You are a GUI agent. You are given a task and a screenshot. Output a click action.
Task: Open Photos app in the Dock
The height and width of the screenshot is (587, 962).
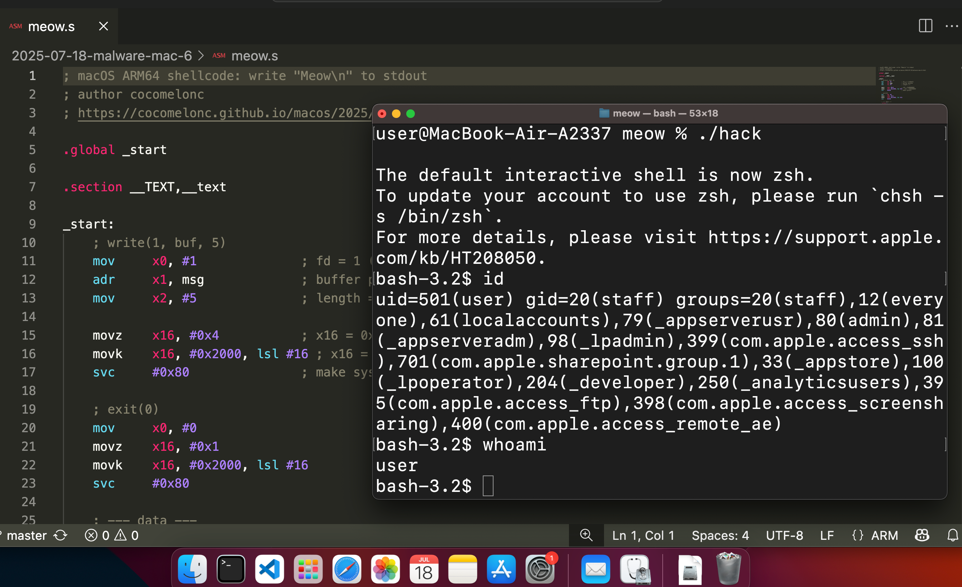tap(386, 569)
